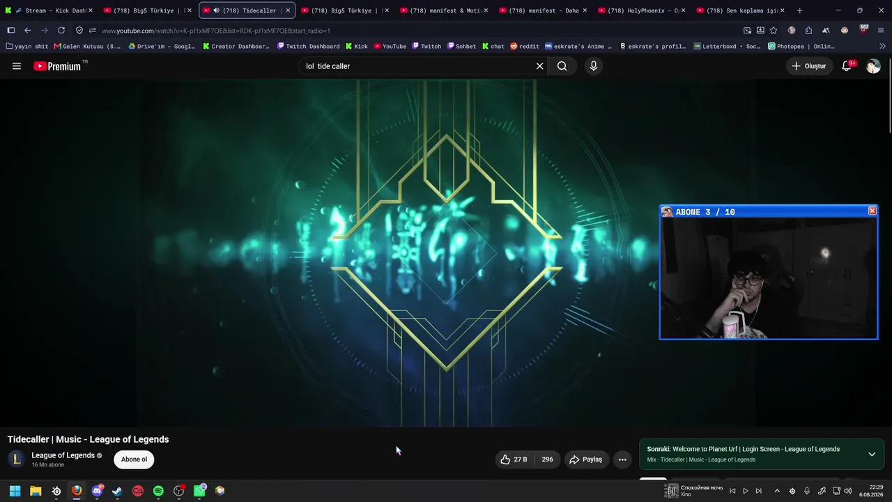Viewport: 892px width, 502px height.
Task: Open the Windows Start menu
Action: pyautogui.click(x=15, y=491)
